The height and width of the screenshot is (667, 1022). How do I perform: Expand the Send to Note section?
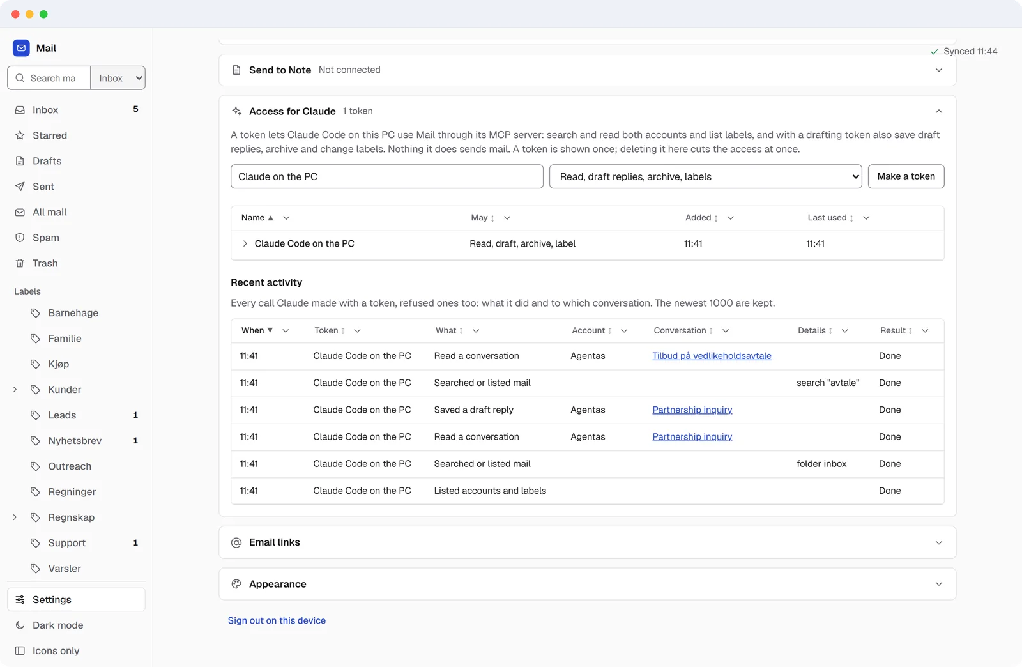(x=588, y=70)
